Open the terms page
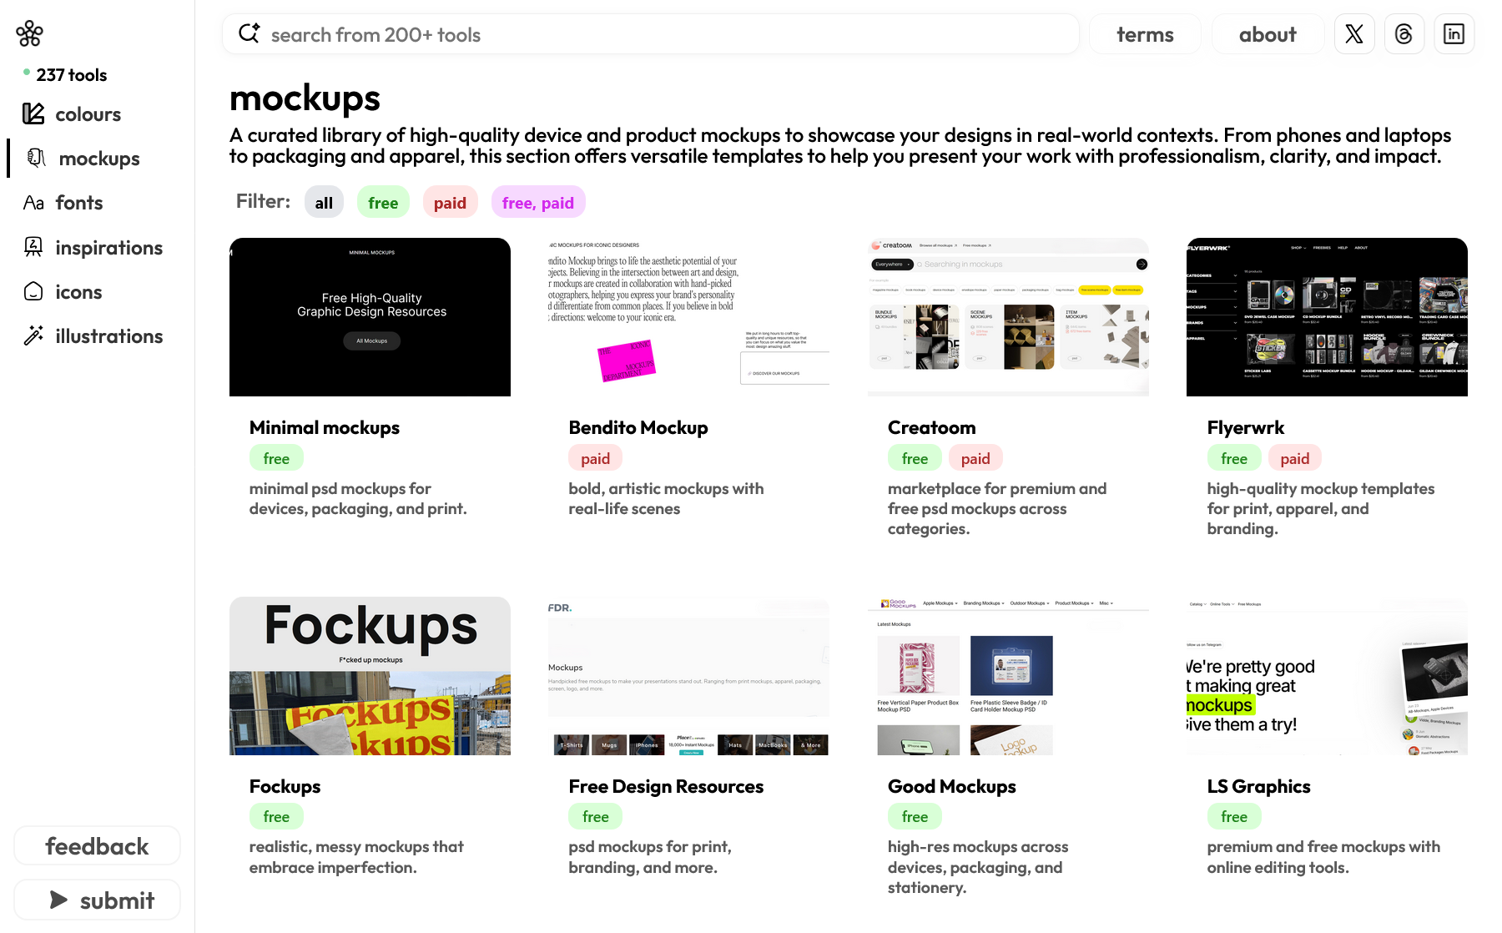This screenshot has height=933, width=1502. 1145,34
